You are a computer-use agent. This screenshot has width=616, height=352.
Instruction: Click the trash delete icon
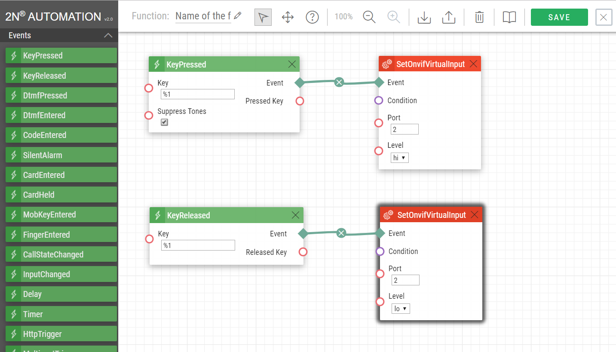(479, 17)
